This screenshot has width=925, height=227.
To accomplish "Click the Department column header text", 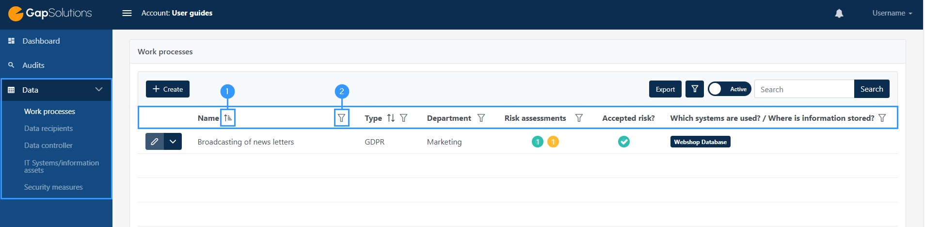I will (449, 118).
